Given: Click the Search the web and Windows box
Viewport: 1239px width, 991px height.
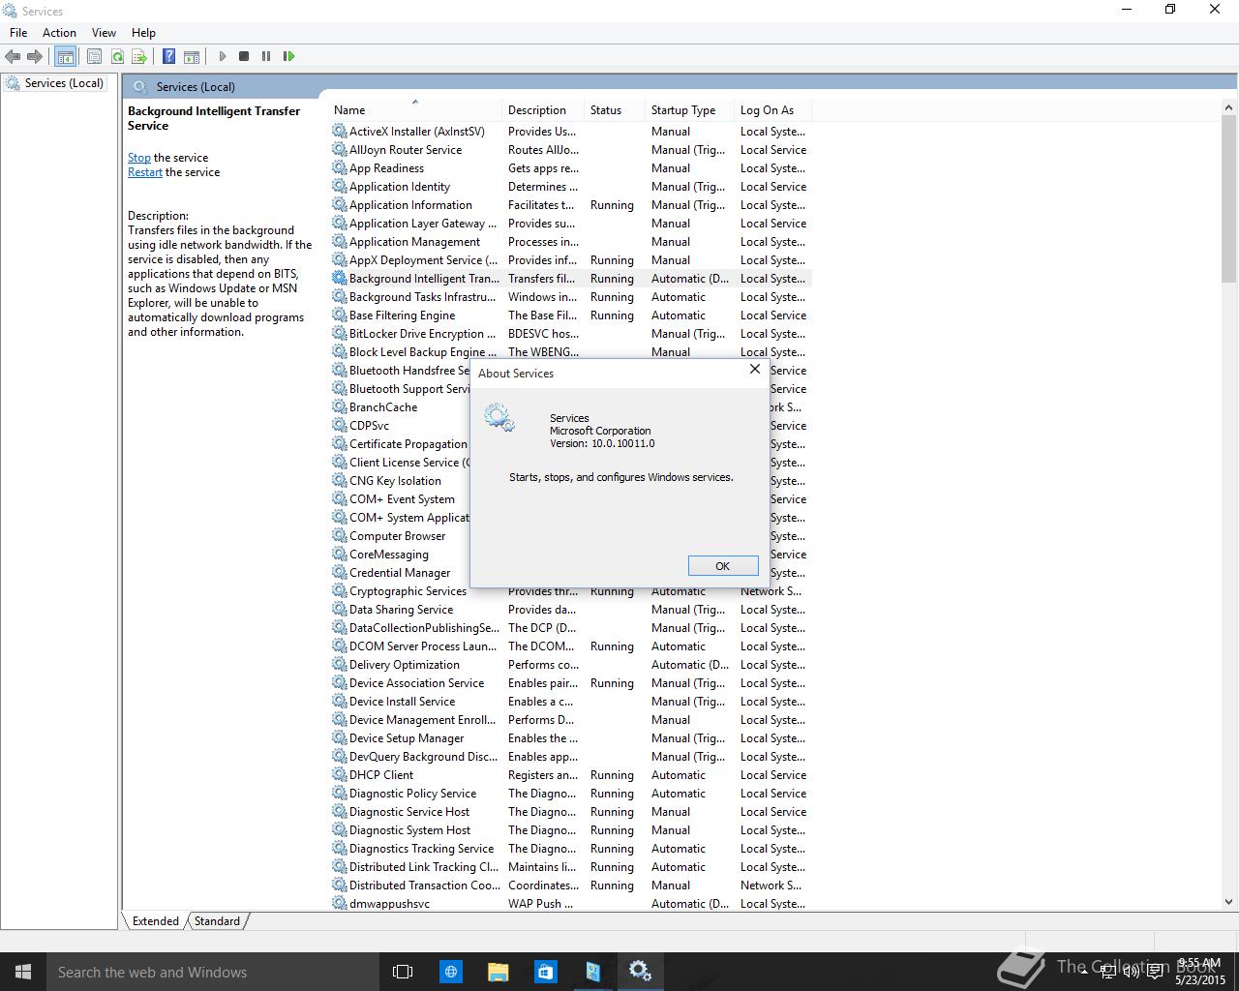Looking at the screenshot, I should [x=212, y=972].
